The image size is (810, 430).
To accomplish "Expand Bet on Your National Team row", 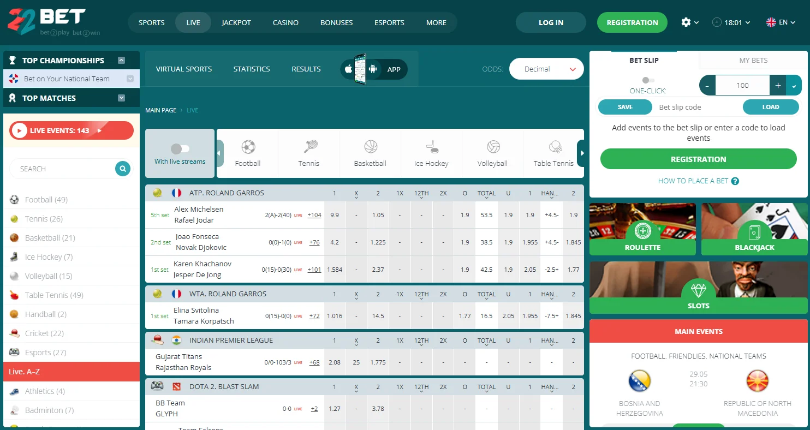I will pos(130,79).
